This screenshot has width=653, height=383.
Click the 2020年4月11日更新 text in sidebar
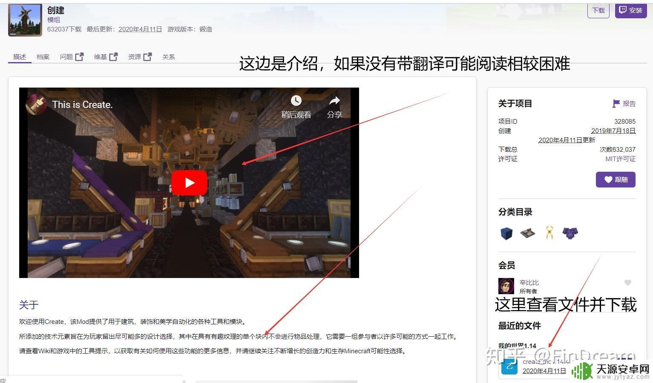pos(567,140)
